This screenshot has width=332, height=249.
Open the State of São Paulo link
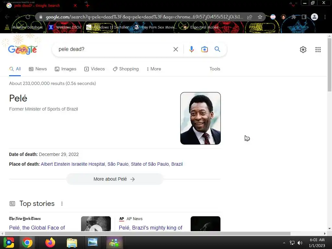[x=150, y=164]
